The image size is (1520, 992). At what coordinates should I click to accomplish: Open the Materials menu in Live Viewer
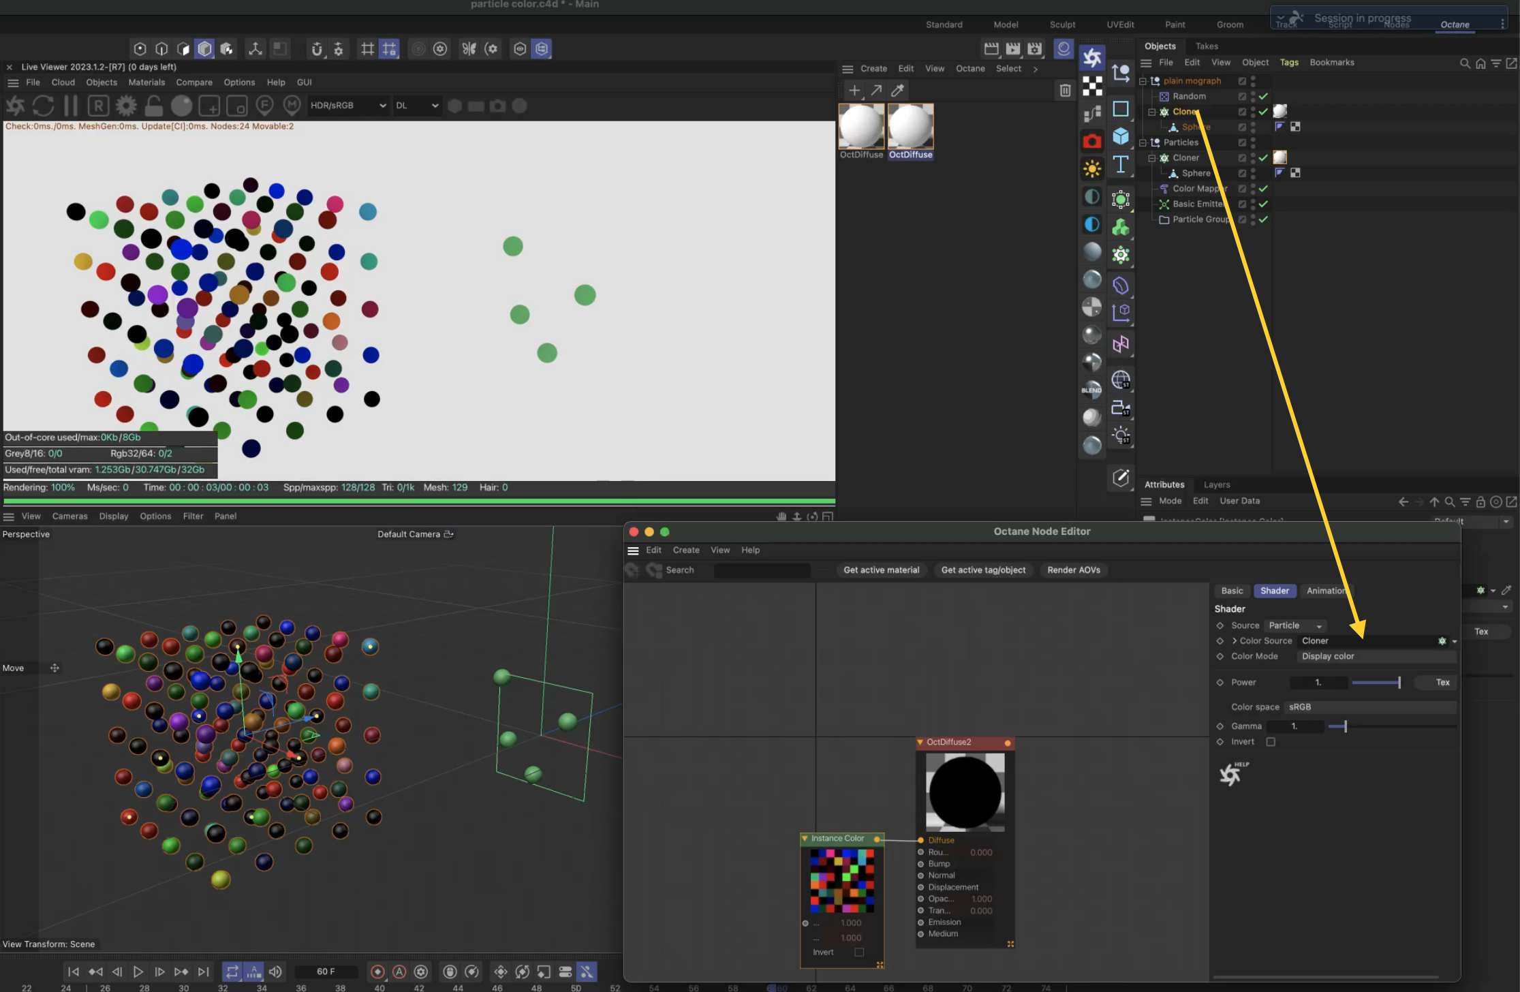coord(146,82)
